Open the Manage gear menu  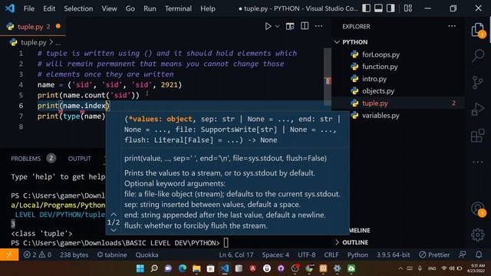tap(477, 235)
